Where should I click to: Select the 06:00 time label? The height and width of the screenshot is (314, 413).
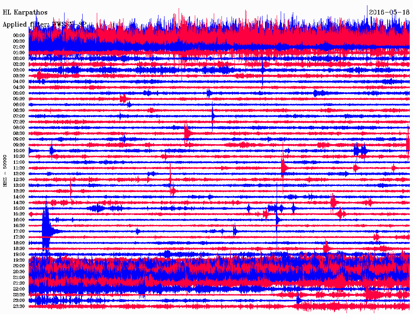point(19,104)
